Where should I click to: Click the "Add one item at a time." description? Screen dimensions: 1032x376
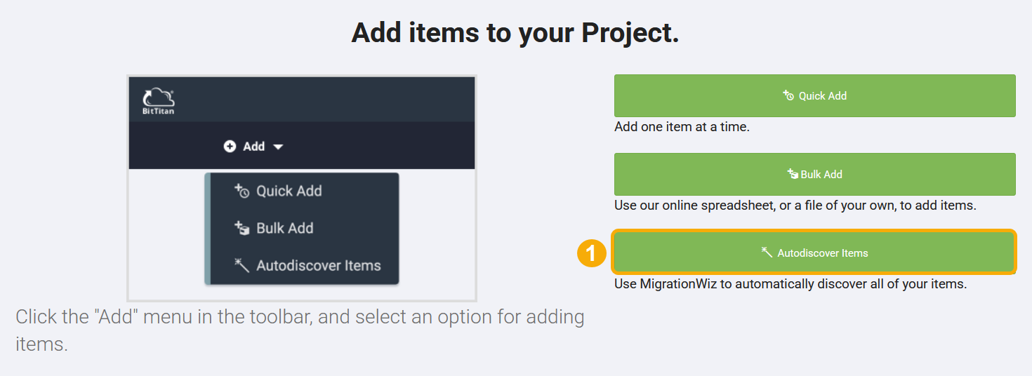point(682,128)
